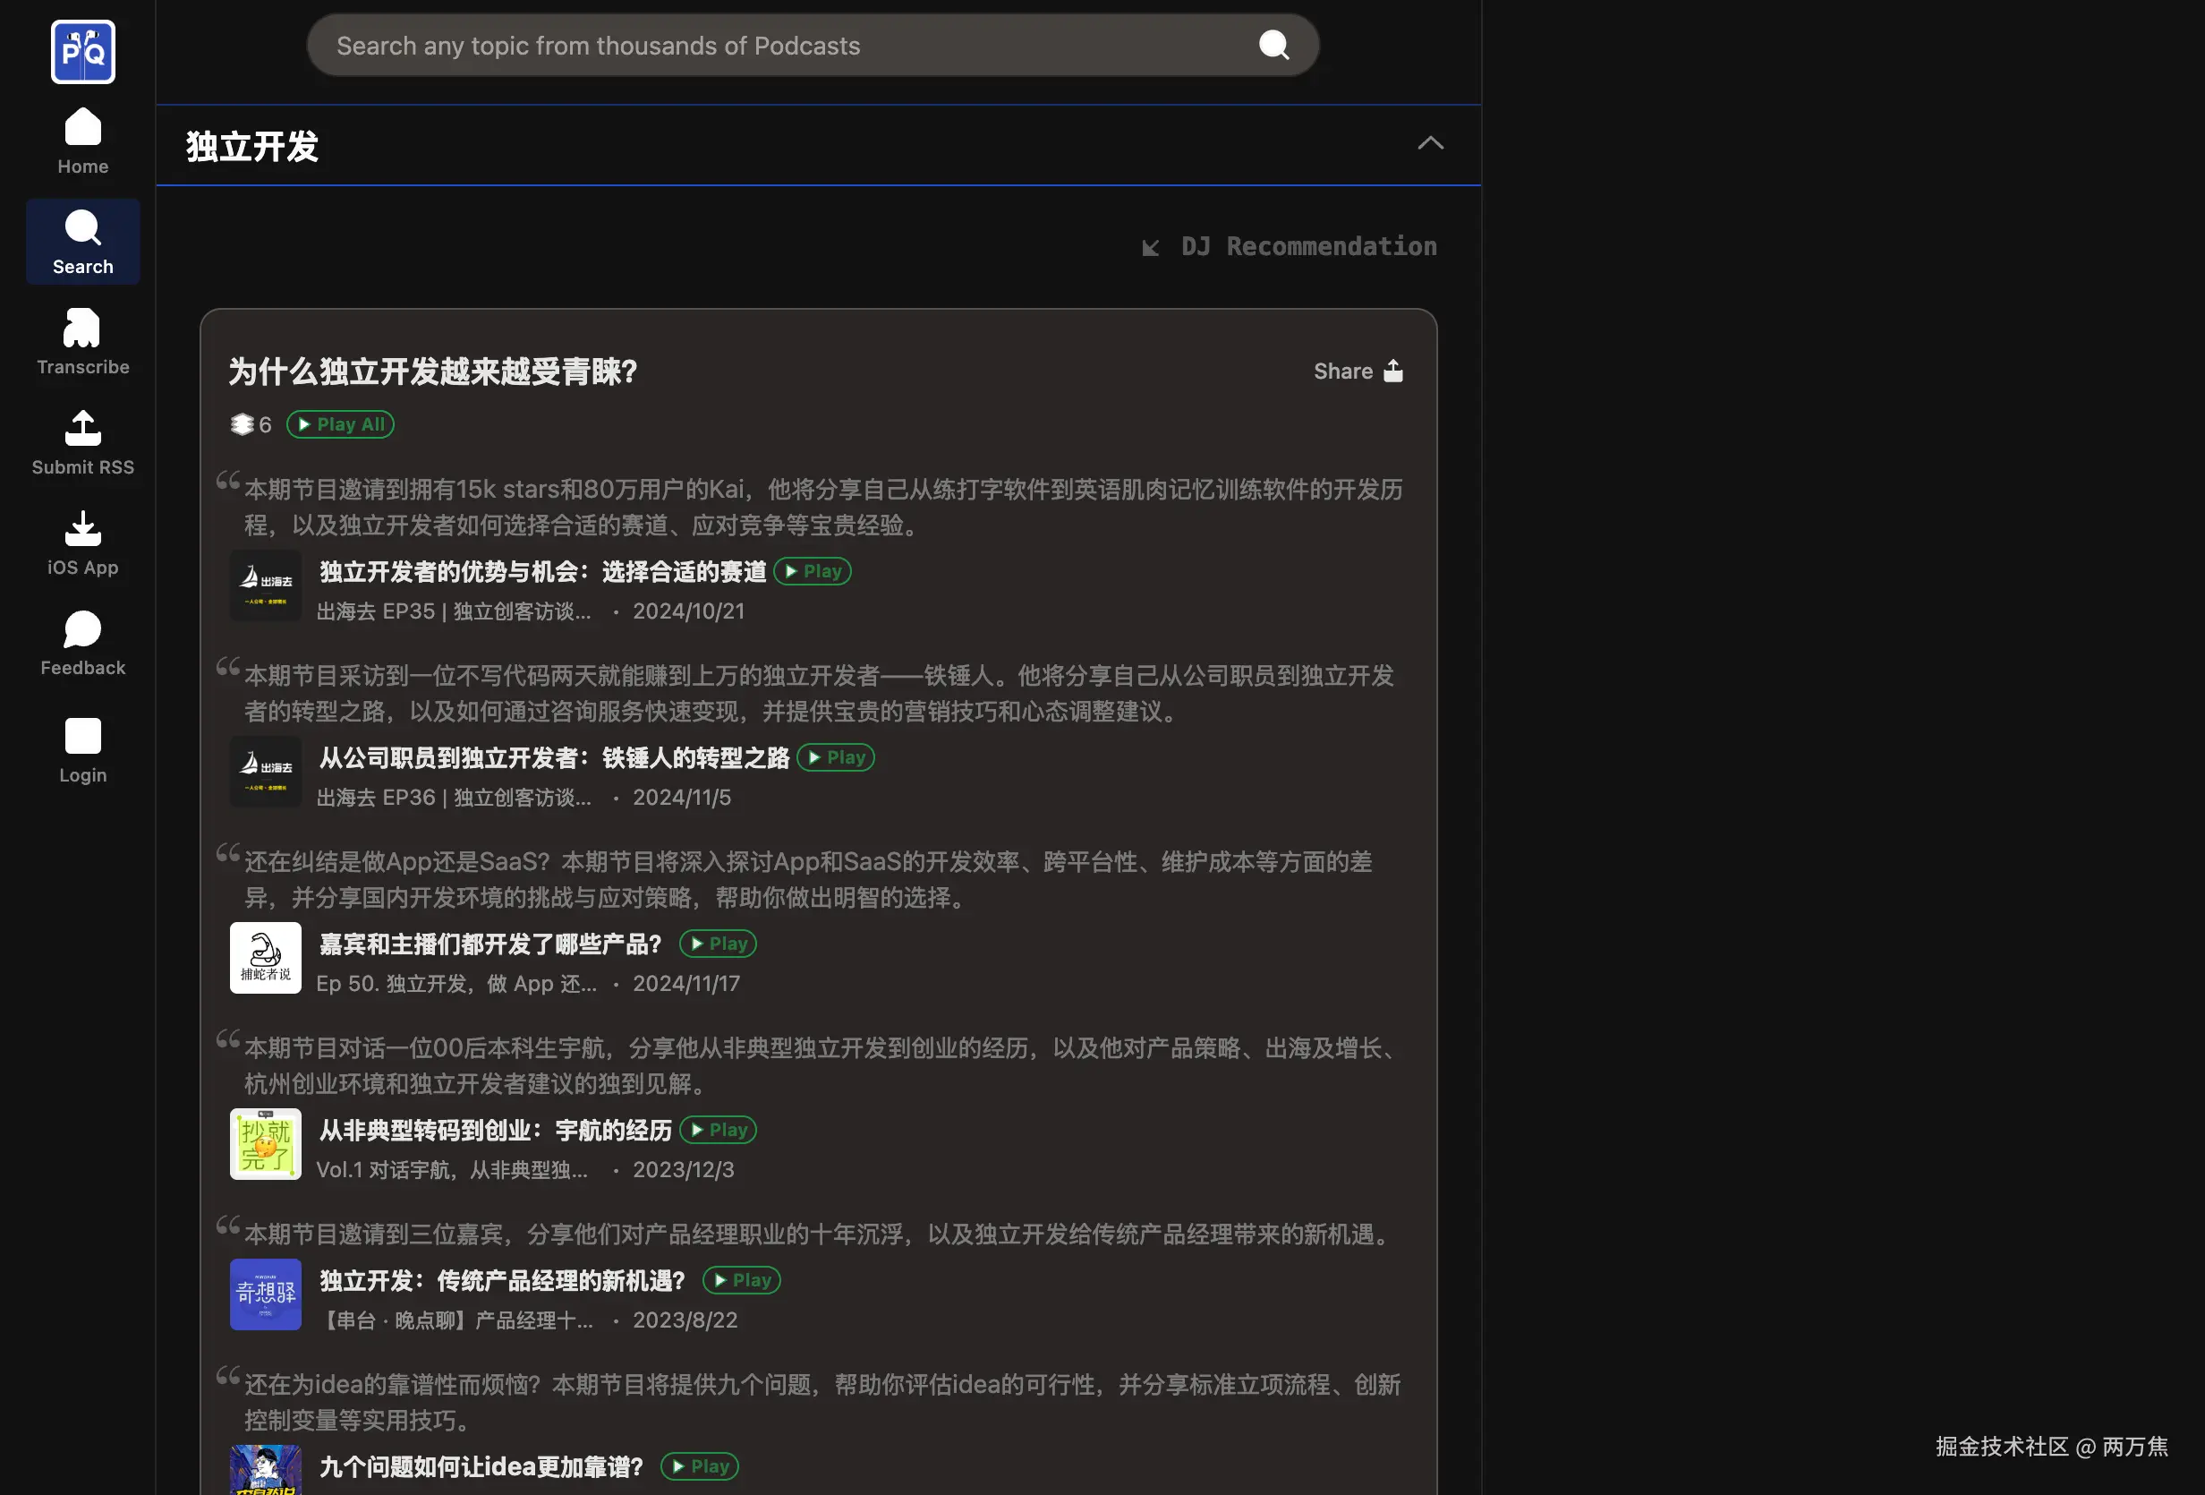2205x1495 pixels.
Task: Open the Submit RSS page
Action: tap(82, 442)
